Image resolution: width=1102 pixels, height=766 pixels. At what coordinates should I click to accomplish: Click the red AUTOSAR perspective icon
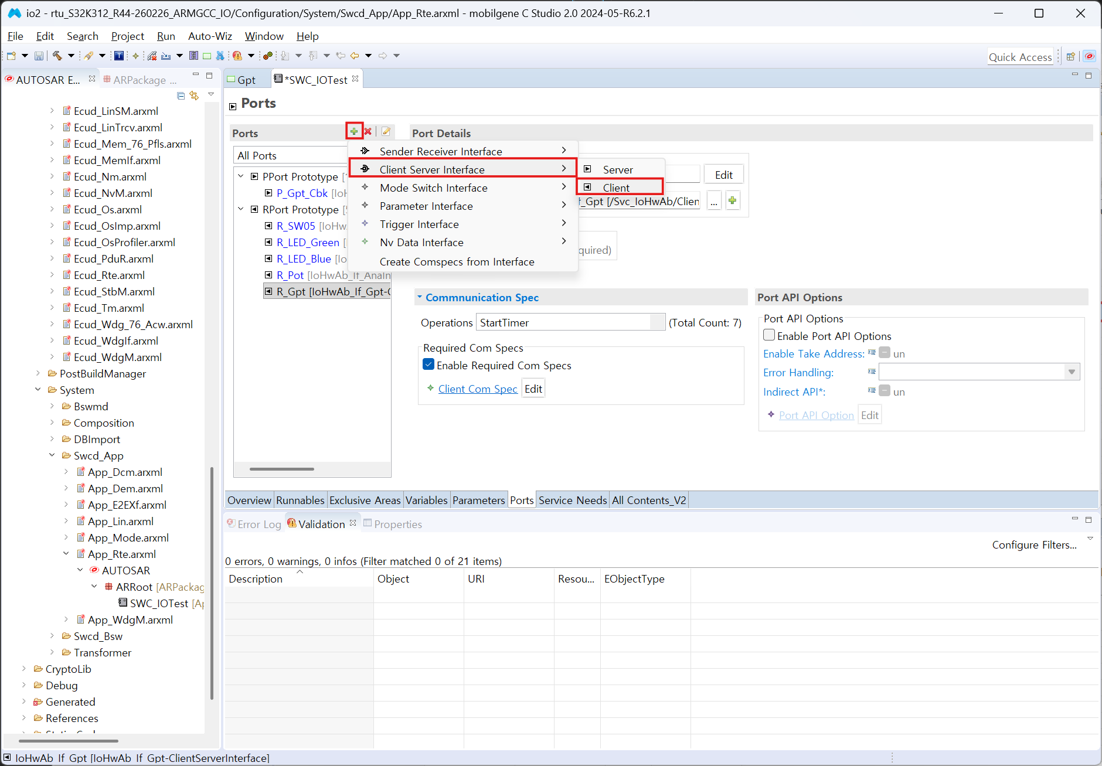pyautogui.click(x=1090, y=57)
